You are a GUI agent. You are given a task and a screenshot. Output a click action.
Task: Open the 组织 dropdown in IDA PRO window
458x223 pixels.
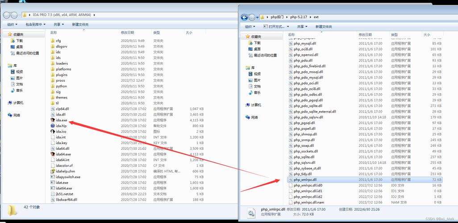coord(12,25)
